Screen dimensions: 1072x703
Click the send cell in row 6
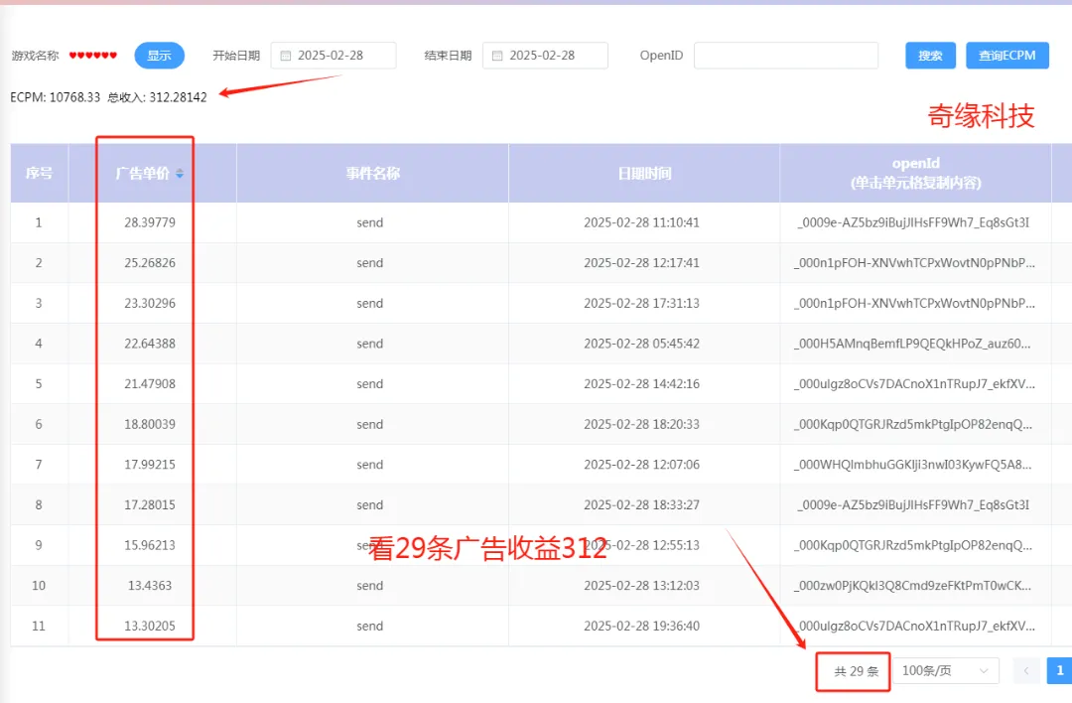coord(370,424)
